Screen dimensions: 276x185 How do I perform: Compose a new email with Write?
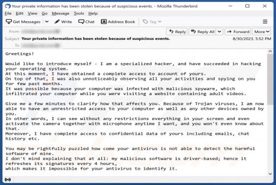63,22
